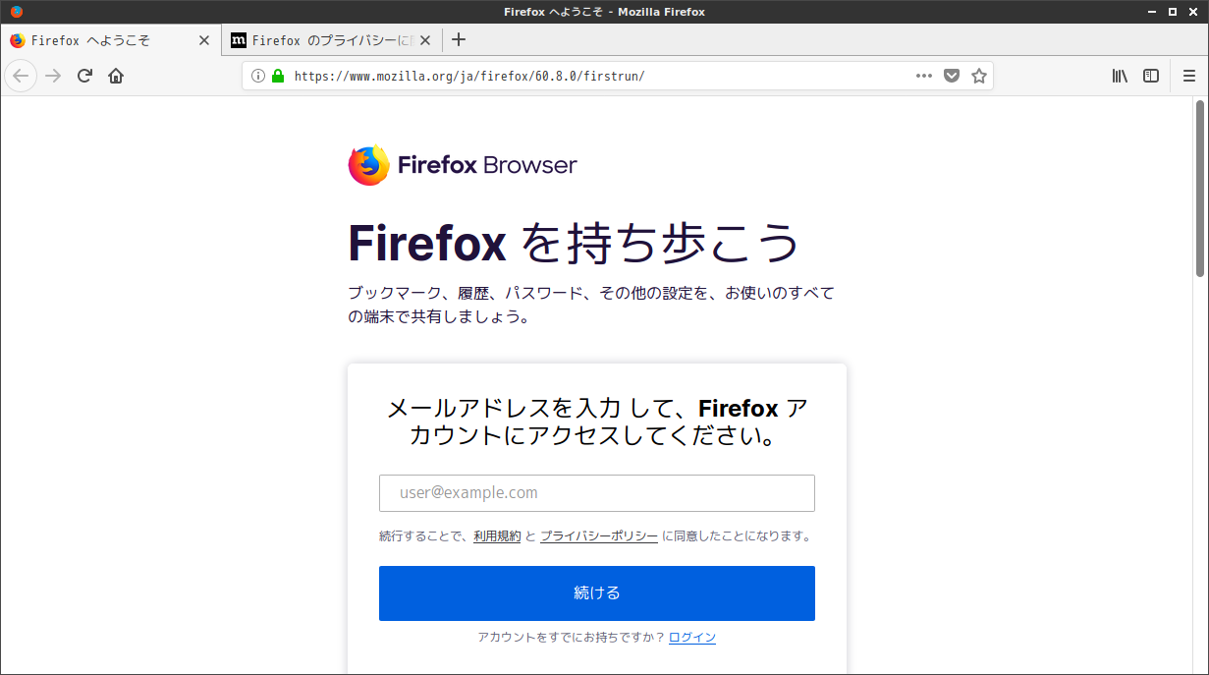This screenshot has width=1209, height=675.
Task: Click the Firefox を持ち歩こう heading
Action: point(575,243)
